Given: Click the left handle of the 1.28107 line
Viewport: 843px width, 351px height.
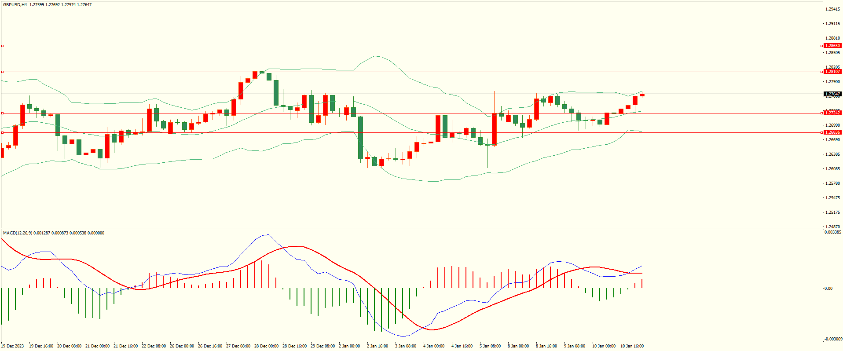Looking at the screenshot, I should (2, 72).
